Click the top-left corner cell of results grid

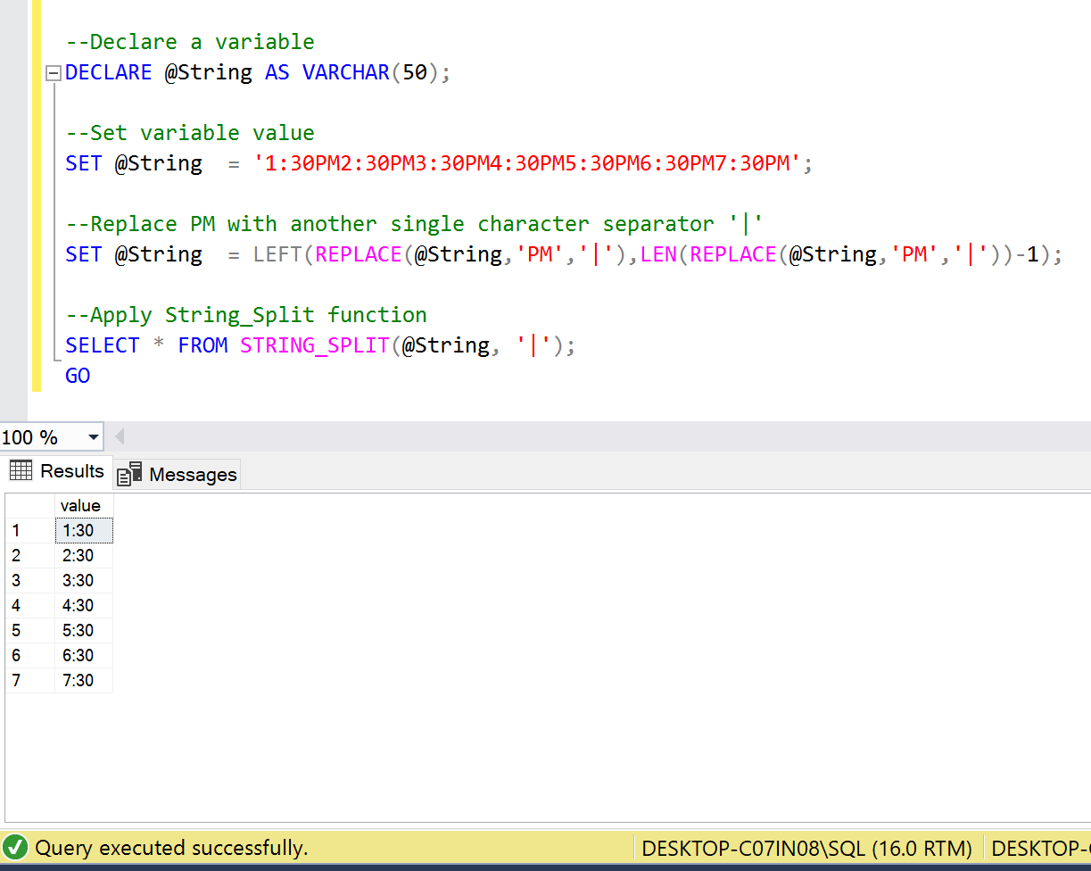[x=29, y=506]
